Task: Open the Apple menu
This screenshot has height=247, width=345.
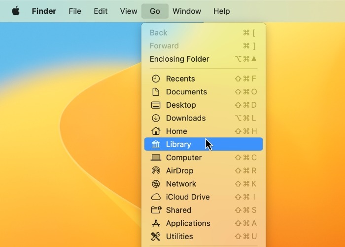Action: [16, 11]
